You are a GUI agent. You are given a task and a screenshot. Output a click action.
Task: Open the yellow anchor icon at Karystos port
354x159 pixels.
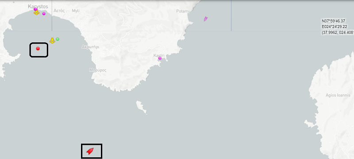click(36, 13)
